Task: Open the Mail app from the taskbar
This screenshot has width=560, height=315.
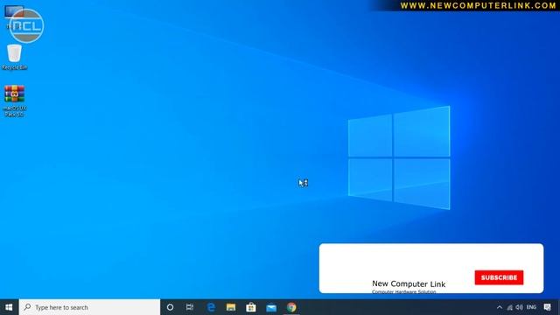Action: tap(271, 307)
